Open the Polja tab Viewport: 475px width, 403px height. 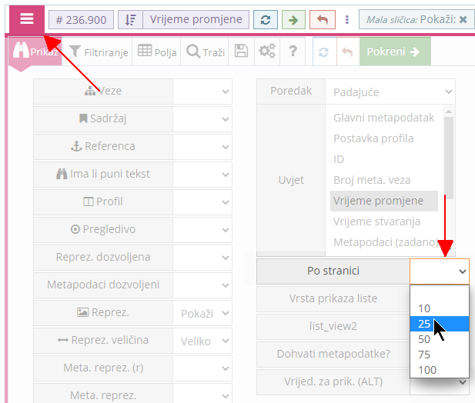pyautogui.click(x=157, y=52)
